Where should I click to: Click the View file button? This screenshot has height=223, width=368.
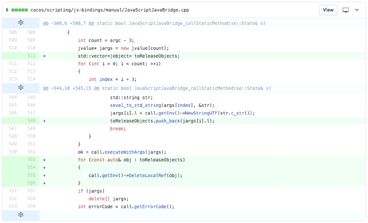tap(328, 10)
